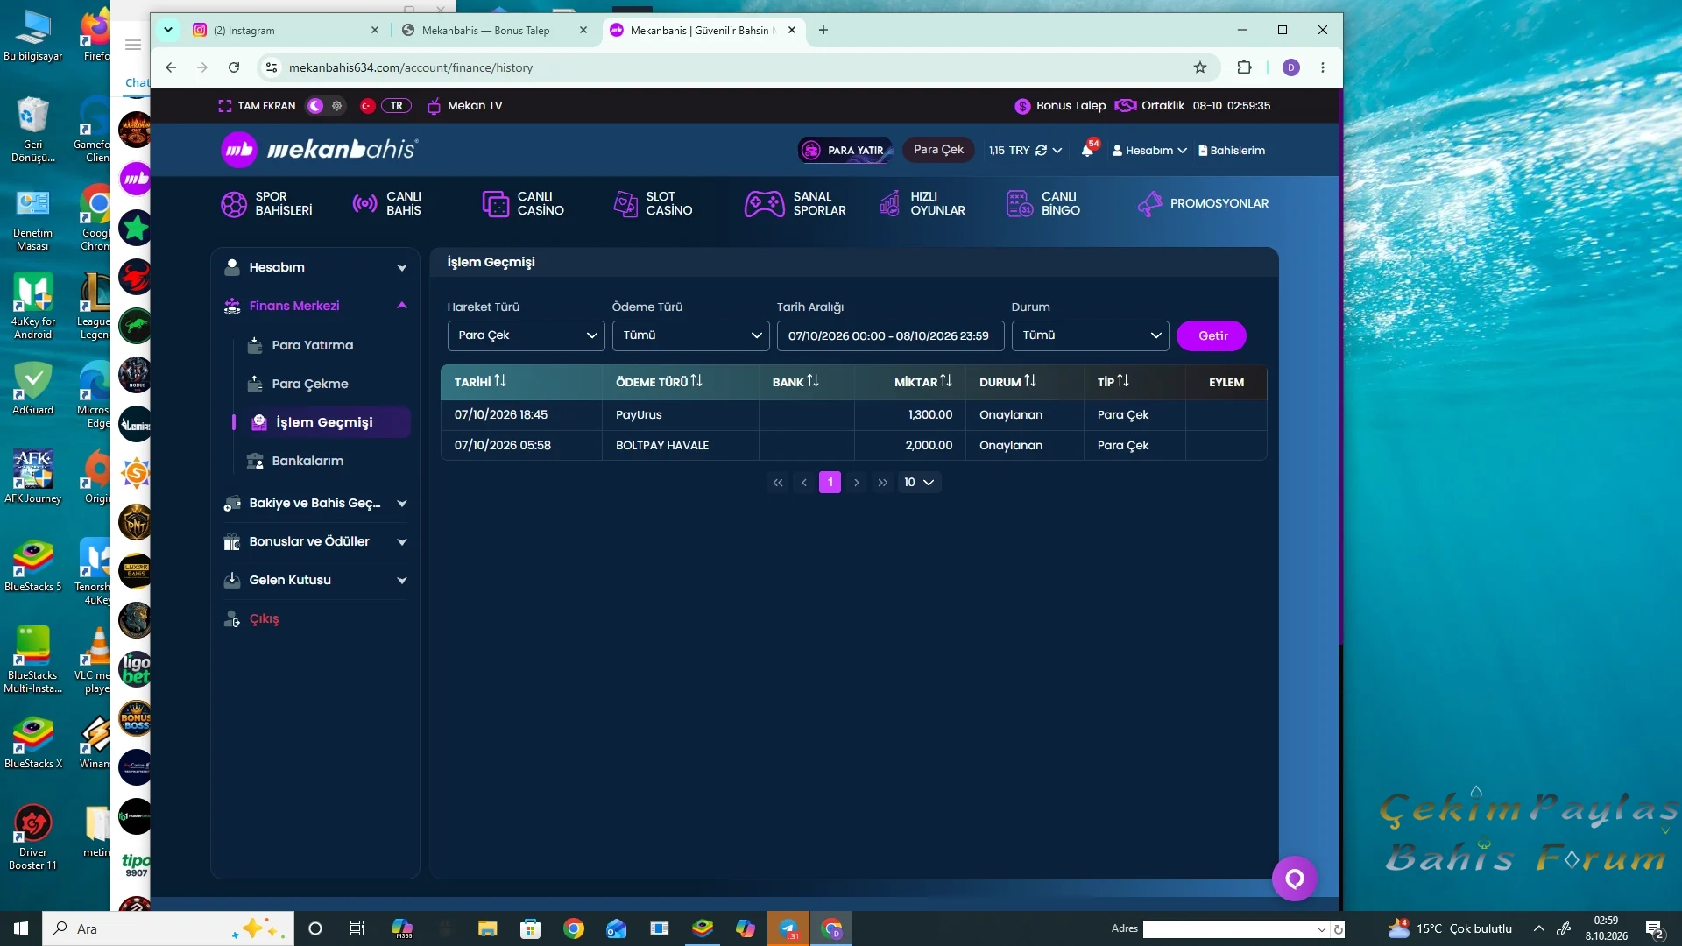Open Hareket Türü dropdown
Screen dimensions: 1682x946
(x=526, y=335)
